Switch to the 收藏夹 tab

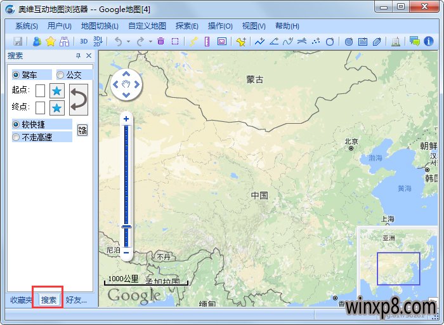(x=20, y=300)
